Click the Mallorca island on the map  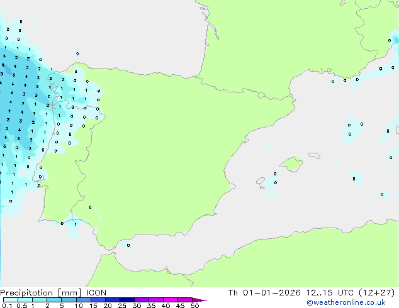(292, 164)
